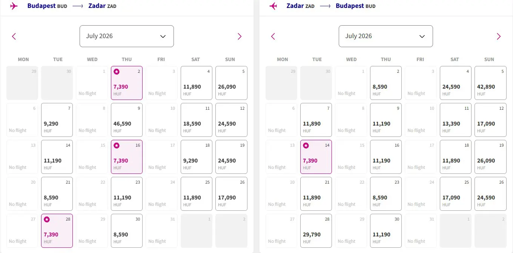The image size is (513, 253).
Task: Go to previous month in Budapest–Zadar calendar
Action: pyautogui.click(x=14, y=36)
